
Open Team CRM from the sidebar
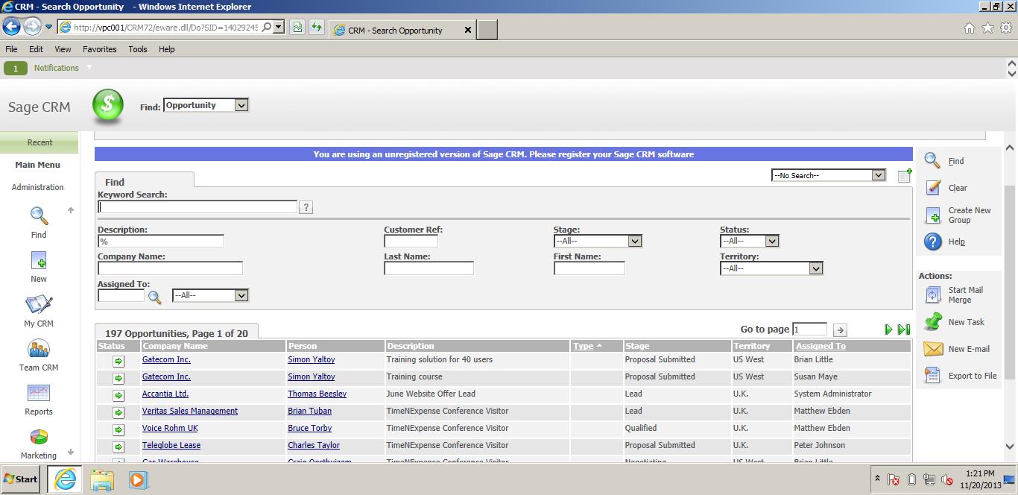tap(39, 349)
